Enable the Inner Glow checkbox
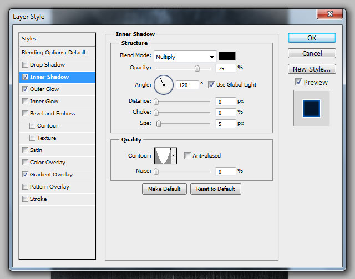Screen dimensions: 355x279 pyautogui.click(x=25, y=102)
